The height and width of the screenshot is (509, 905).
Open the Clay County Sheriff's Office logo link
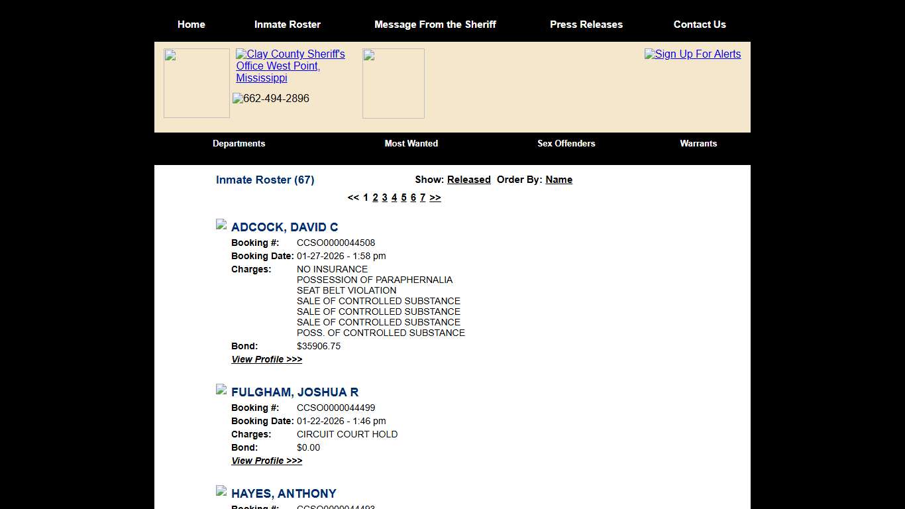click(x=290, y=66)
